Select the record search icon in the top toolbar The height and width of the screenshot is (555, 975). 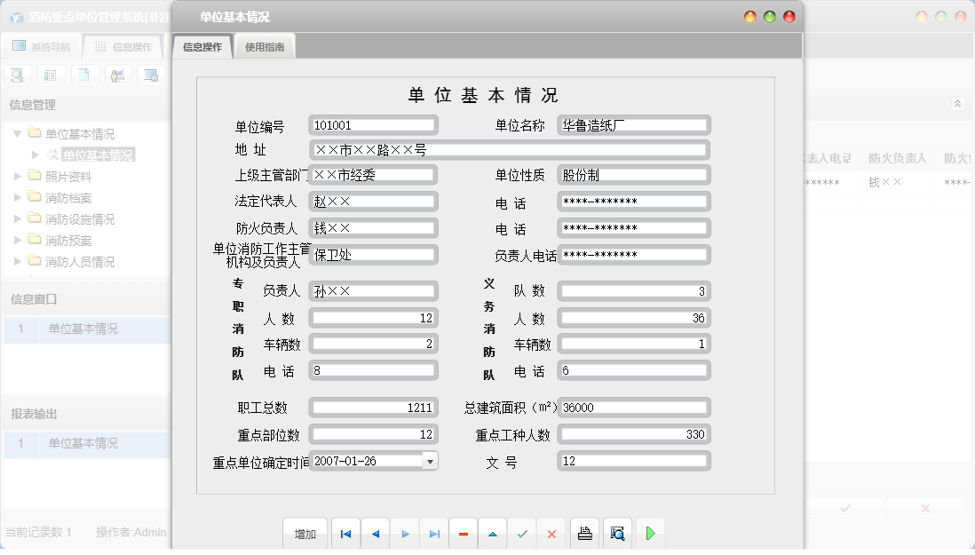pyautogui.click(x=17, y=75)
